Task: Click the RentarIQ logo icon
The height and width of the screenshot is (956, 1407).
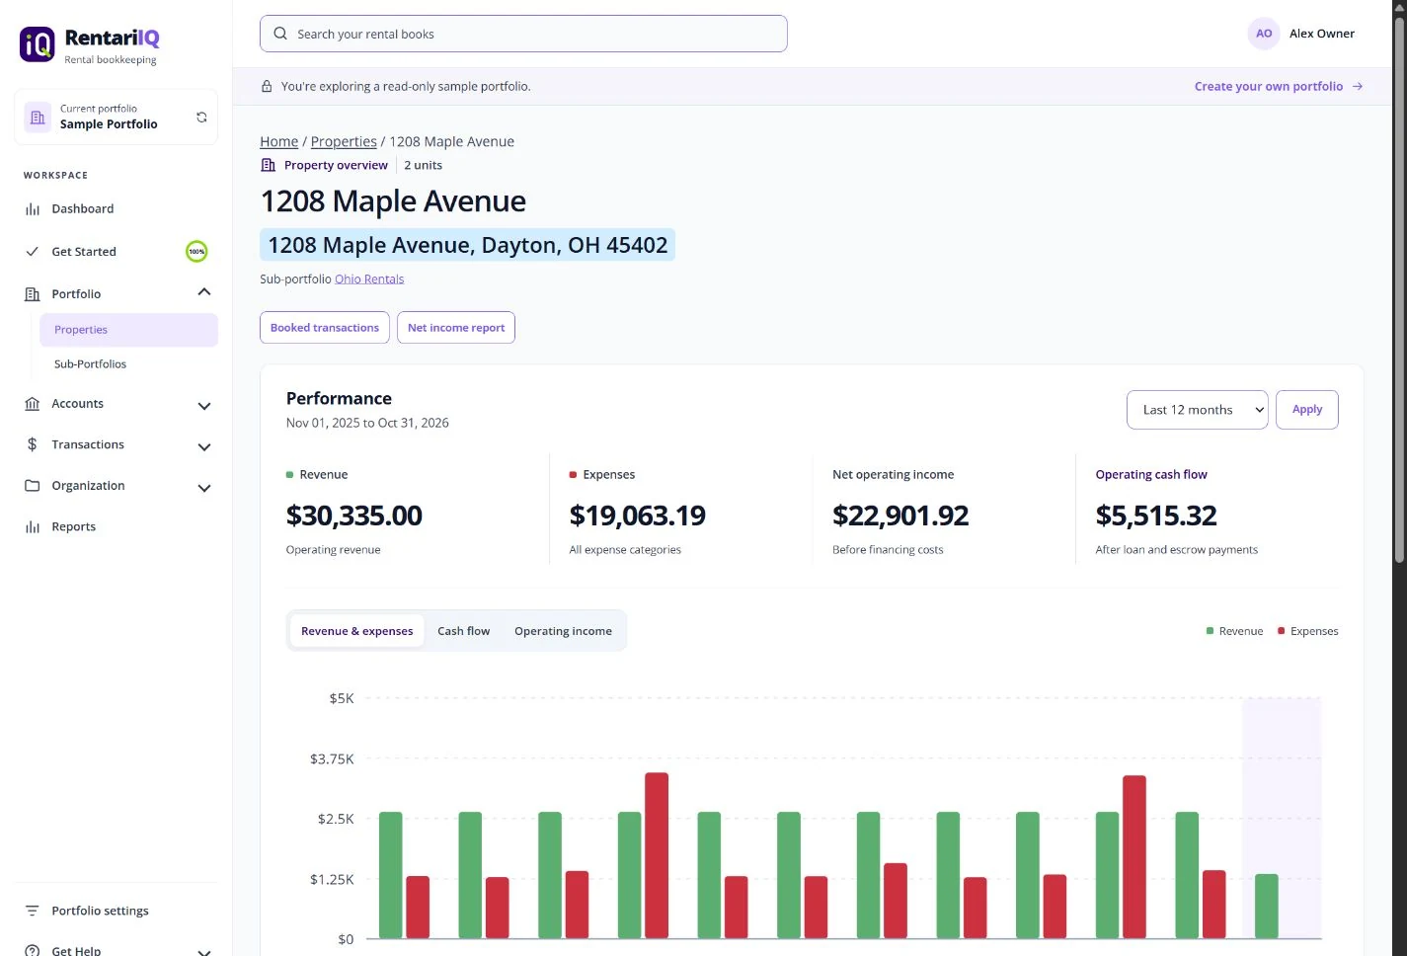Action: point(38,44)
